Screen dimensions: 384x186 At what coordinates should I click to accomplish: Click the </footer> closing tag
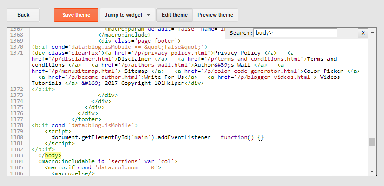[x=86, y=119]
